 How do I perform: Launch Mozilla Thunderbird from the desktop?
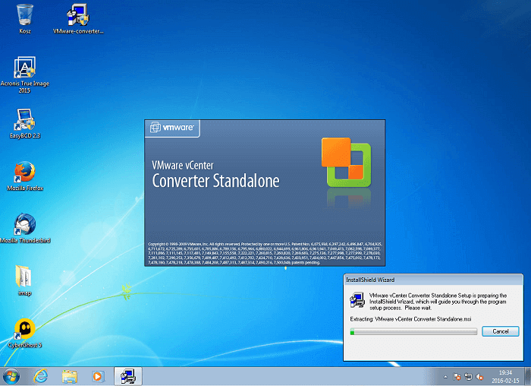25,225
